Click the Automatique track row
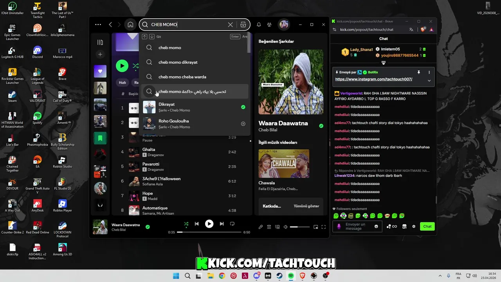Screen dimensions: 501x282 (x=182, y=210)
